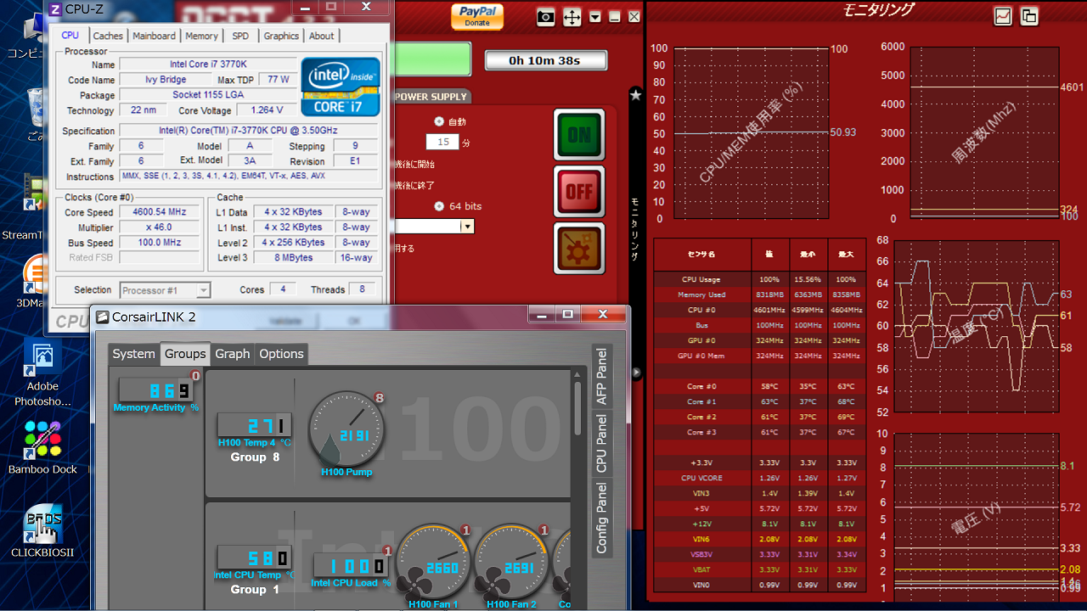Open the OCCT title bar dropdown arrow
Screen dimensions: 1087x611
595,17
